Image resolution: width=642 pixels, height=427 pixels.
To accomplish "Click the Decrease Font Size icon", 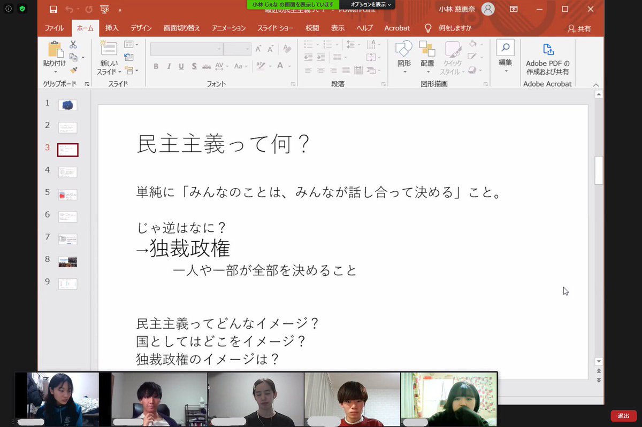I will pos(272,49).
